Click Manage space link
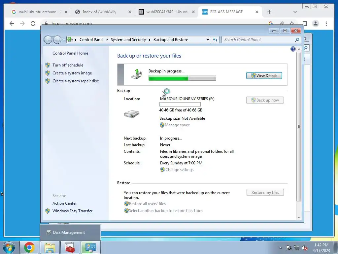Screen dimensions: 338x254 click(x=177, y=125)
